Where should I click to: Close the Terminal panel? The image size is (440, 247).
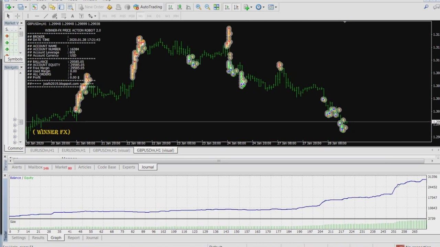click(5, 156)
